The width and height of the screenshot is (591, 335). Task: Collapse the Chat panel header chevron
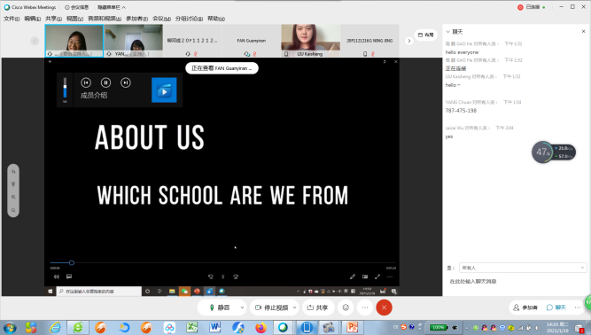click(447, 32)
